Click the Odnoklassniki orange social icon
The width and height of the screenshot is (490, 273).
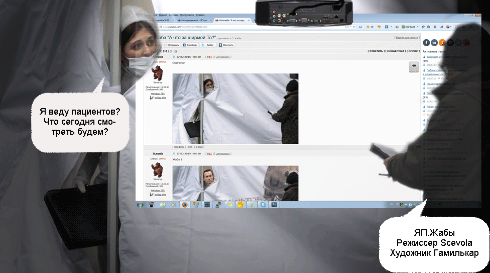(442, 43)
